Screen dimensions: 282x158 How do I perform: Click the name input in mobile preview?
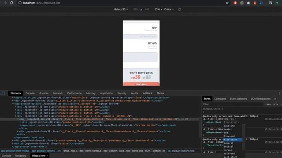[141, 36]
